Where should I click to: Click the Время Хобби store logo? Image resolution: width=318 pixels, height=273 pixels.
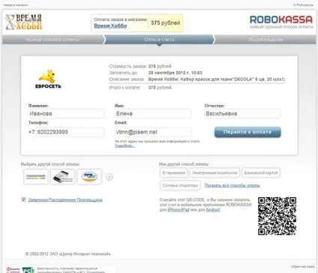[x=23, y=22]
